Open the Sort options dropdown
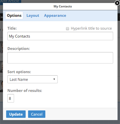This screenshot has height=124, width=120. click(32, 79)
